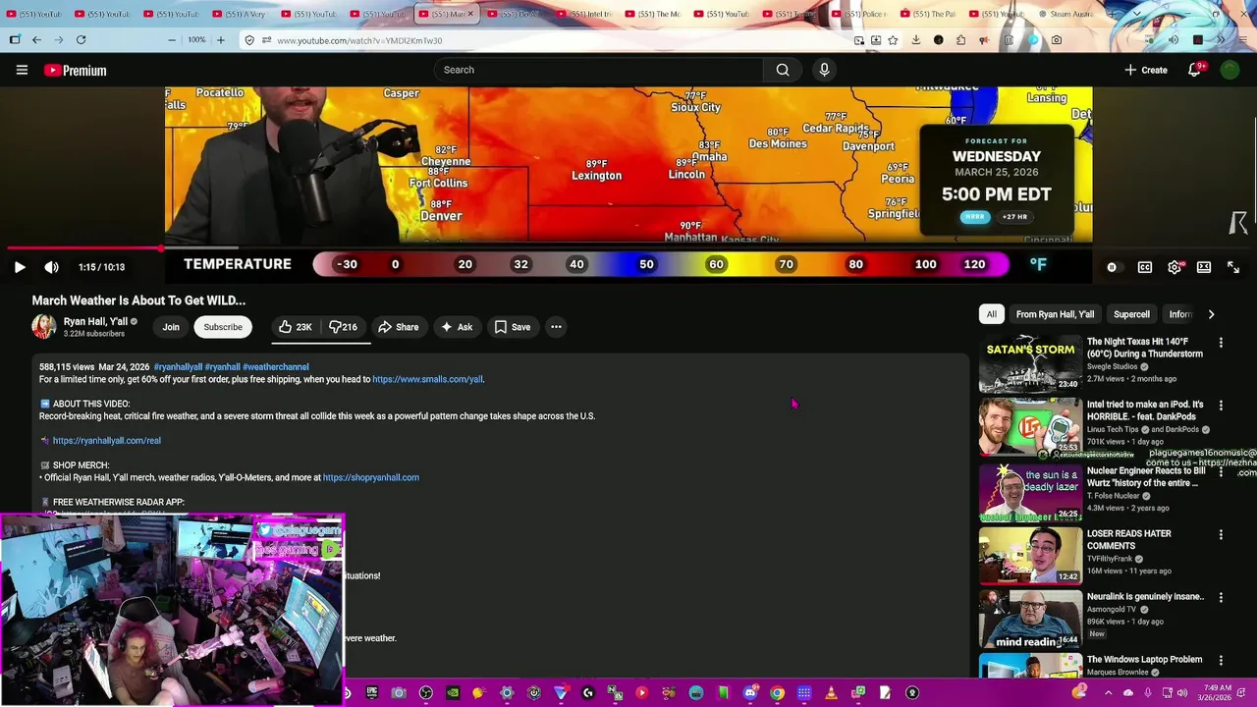
Task: Open the YouTube guide hamburger menu
Action: coord(22,70)
